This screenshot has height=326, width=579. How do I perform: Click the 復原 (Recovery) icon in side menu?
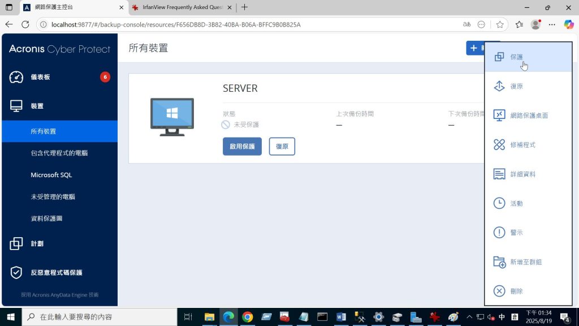coord(499,86)
